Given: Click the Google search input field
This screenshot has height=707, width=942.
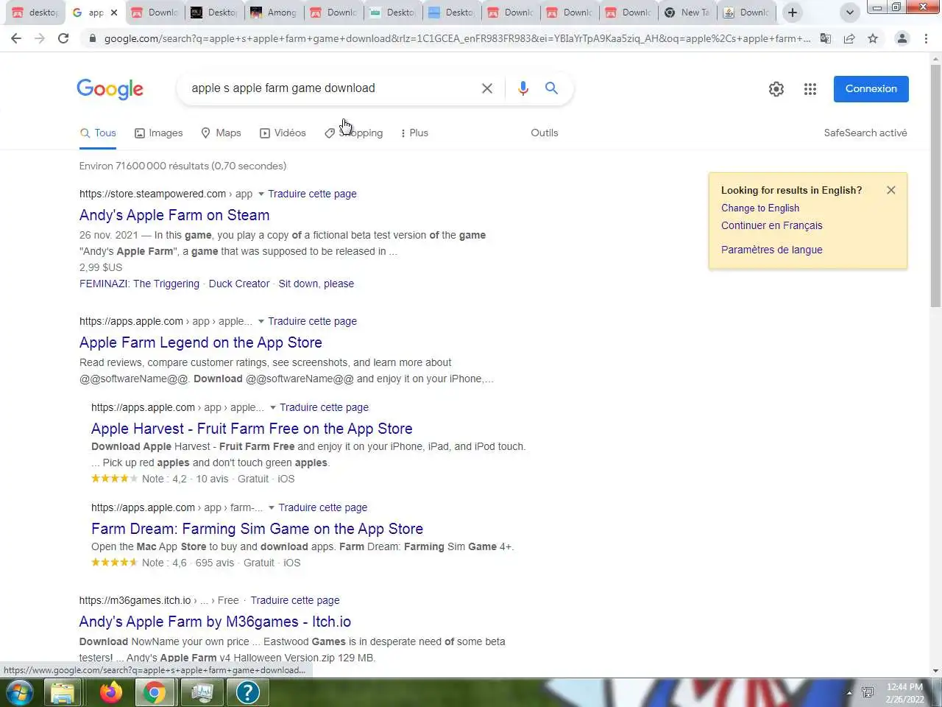Looking at the screenshot, I should tap(331, 88).
